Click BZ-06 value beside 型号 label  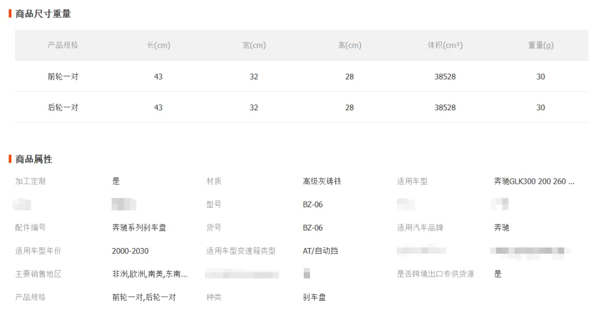(x=313, y=204)
